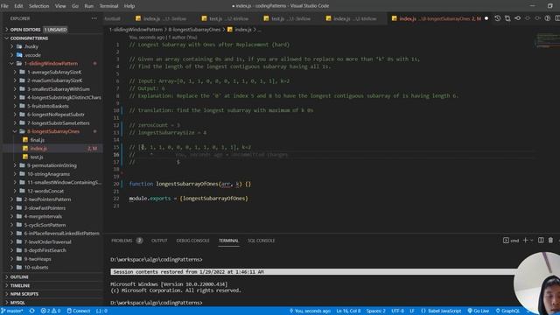This screenshot has width=560, height=315.
Task: Click the synchronize changes icon in status bar
Action: 32,311
